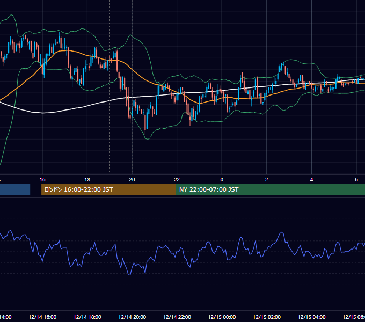
Task: Click the 12/15 04:00 date label
Action: tap(312, 317)
